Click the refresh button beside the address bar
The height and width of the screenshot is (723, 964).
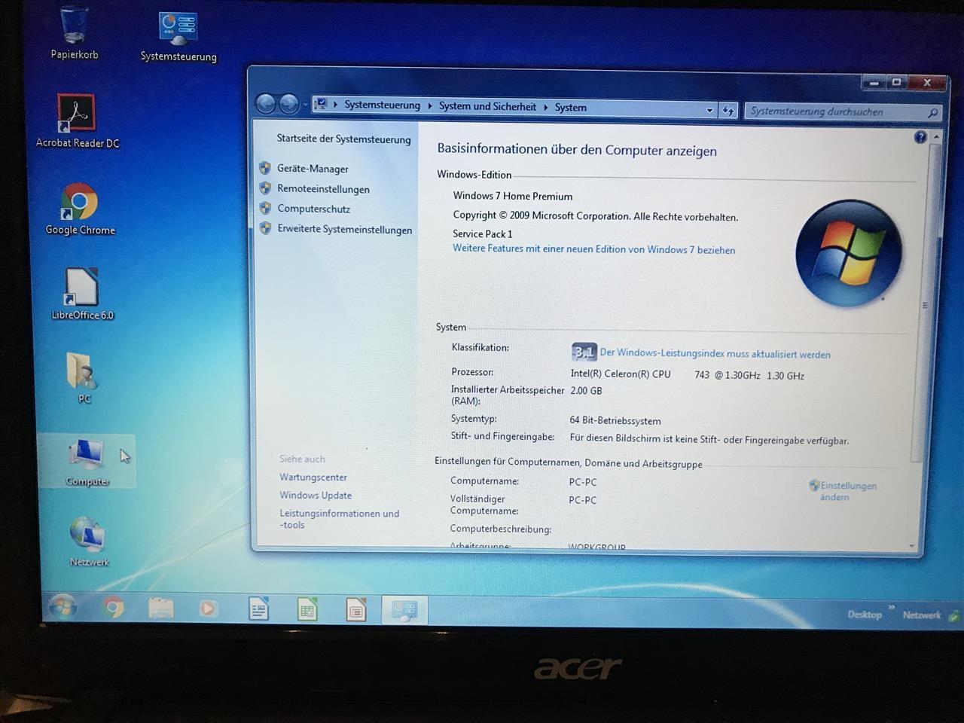(x=728, y=110)
